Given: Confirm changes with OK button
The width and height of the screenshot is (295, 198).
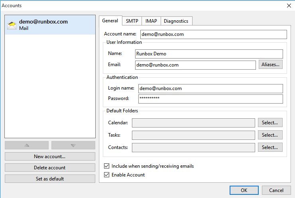Looking at the screenshot, I should click(x=244, y=190).
